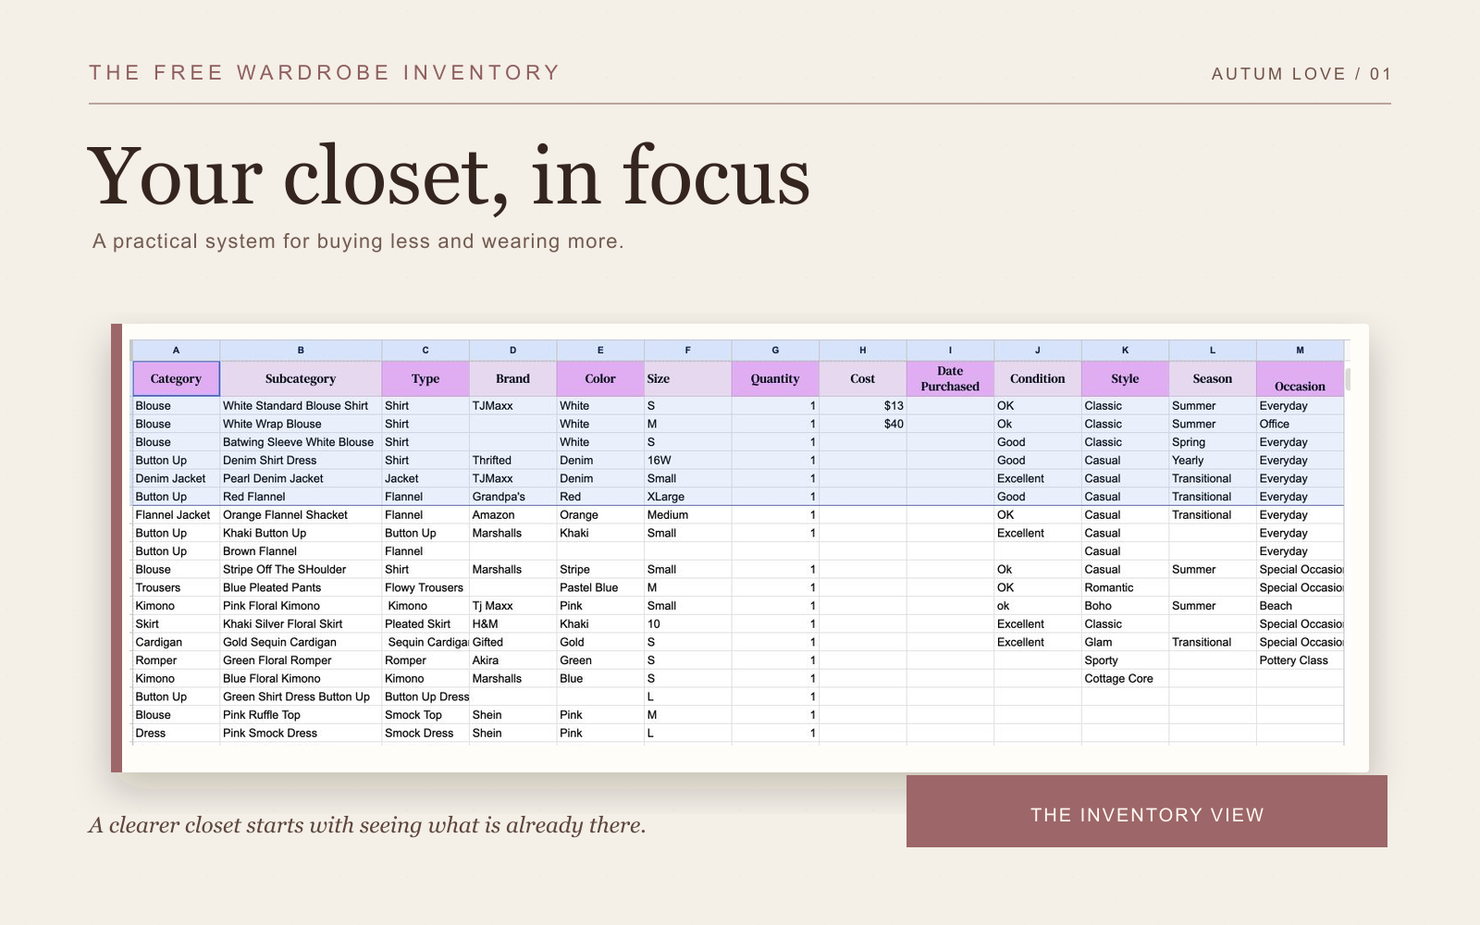Click the 'Sporty' style cell
The image size is (1480, 925).
click(1125, 660)
